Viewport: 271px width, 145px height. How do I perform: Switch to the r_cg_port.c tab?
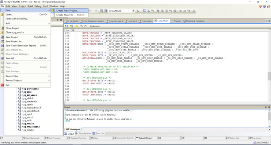click(x=72, y=21)
